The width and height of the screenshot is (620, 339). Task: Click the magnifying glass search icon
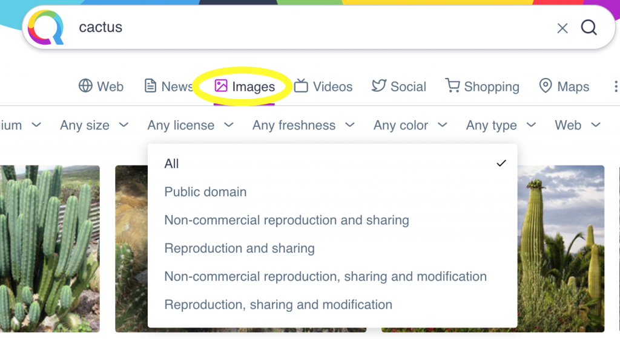[x=589, y=28]
